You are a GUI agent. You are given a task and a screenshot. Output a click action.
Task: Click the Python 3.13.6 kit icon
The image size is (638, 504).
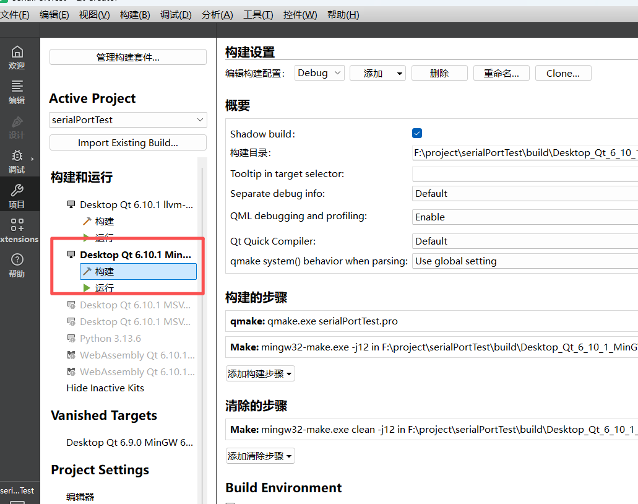coord(71,338)
